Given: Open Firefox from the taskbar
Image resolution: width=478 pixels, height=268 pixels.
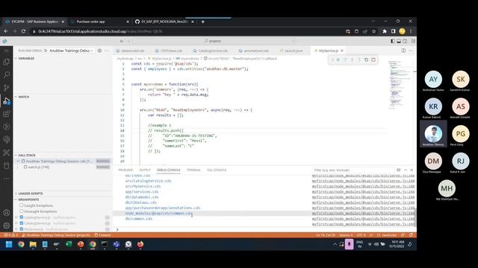Looking at the screenshot, I should click(x=140, y=244).
